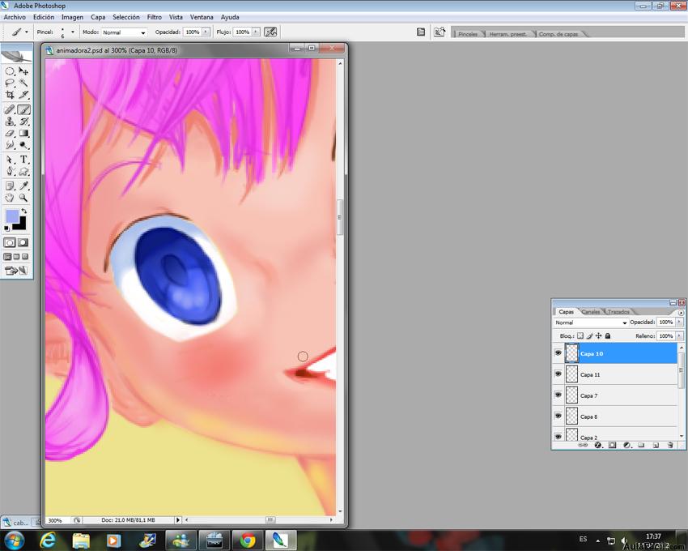Open the Opacidad slider arrow in options bar
Image resolution: width=688 pixels, height=551 pixels.
click(206, 32)
